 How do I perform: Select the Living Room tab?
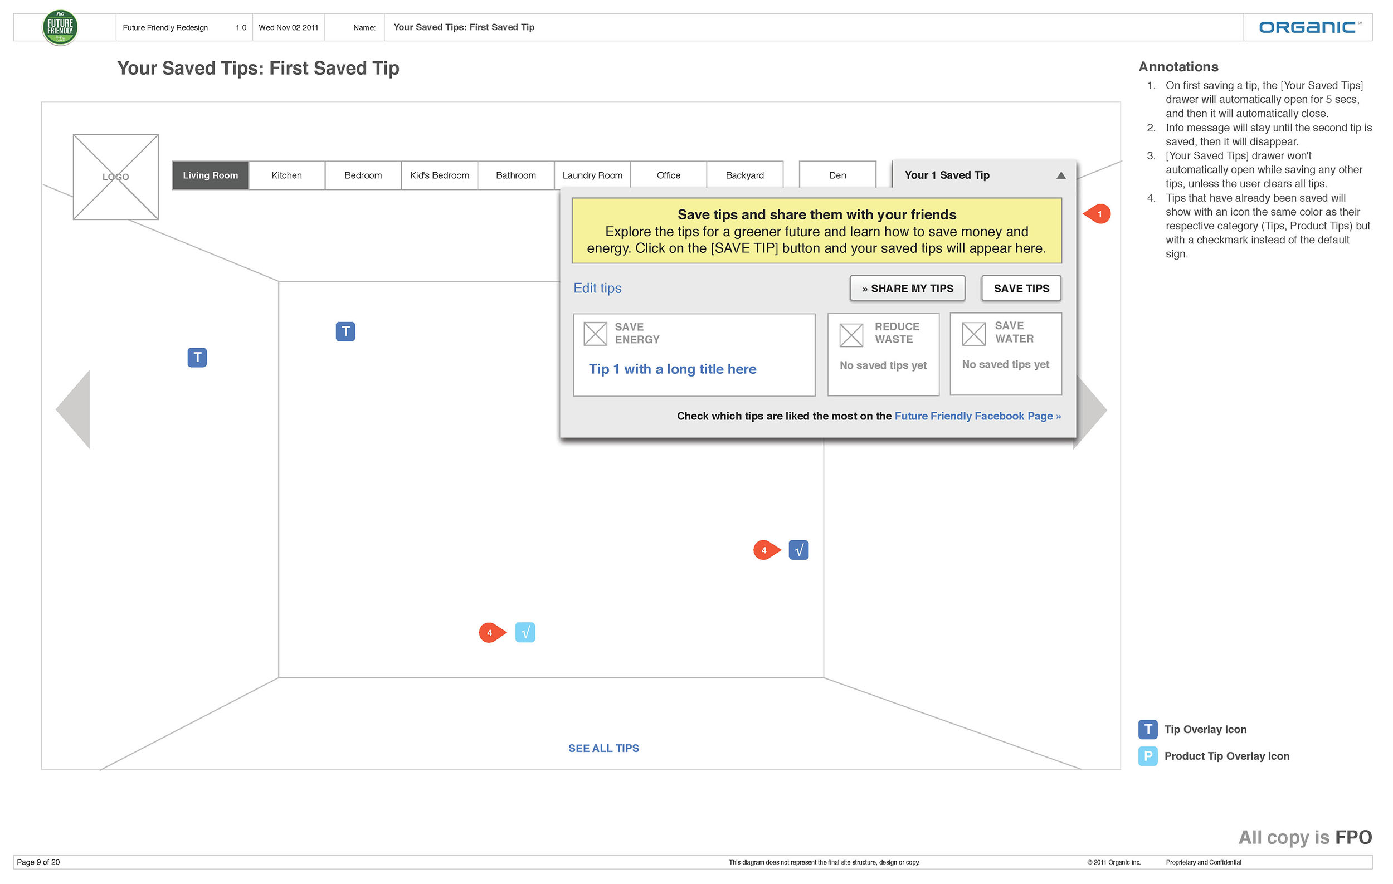210,175
